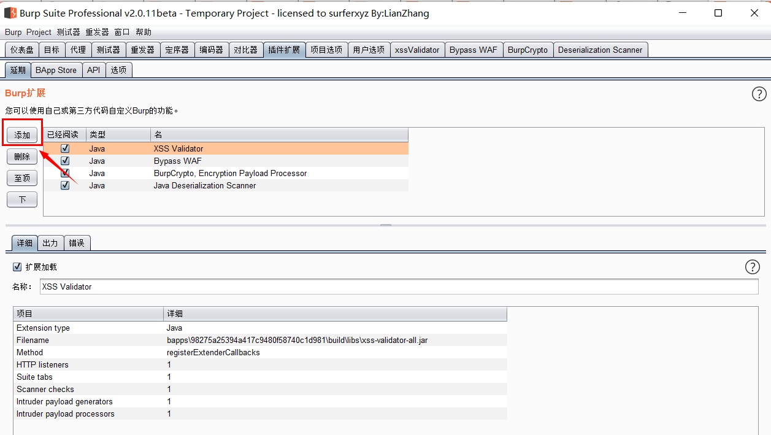771x435 pixels.
Task: Click the Filename row label
Action: tap(33, 340)
